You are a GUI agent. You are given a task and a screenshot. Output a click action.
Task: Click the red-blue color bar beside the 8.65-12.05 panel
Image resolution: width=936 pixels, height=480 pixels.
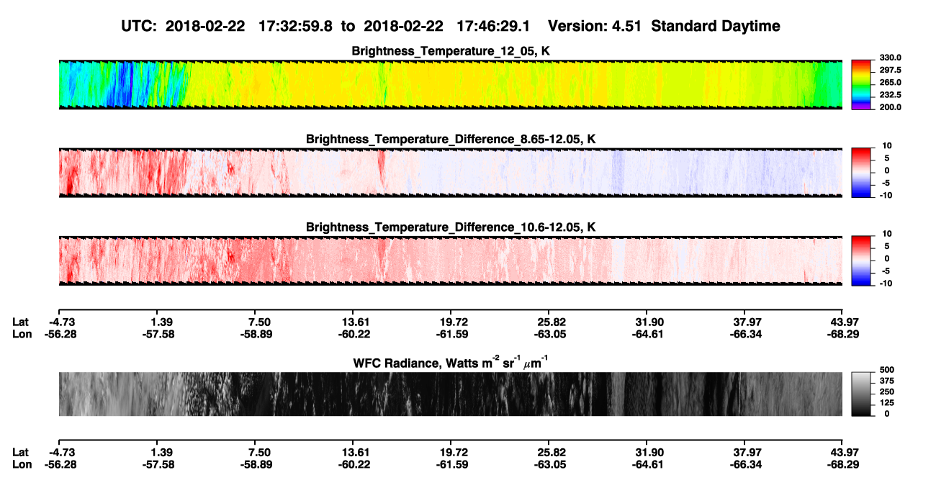tap(862, 173)
